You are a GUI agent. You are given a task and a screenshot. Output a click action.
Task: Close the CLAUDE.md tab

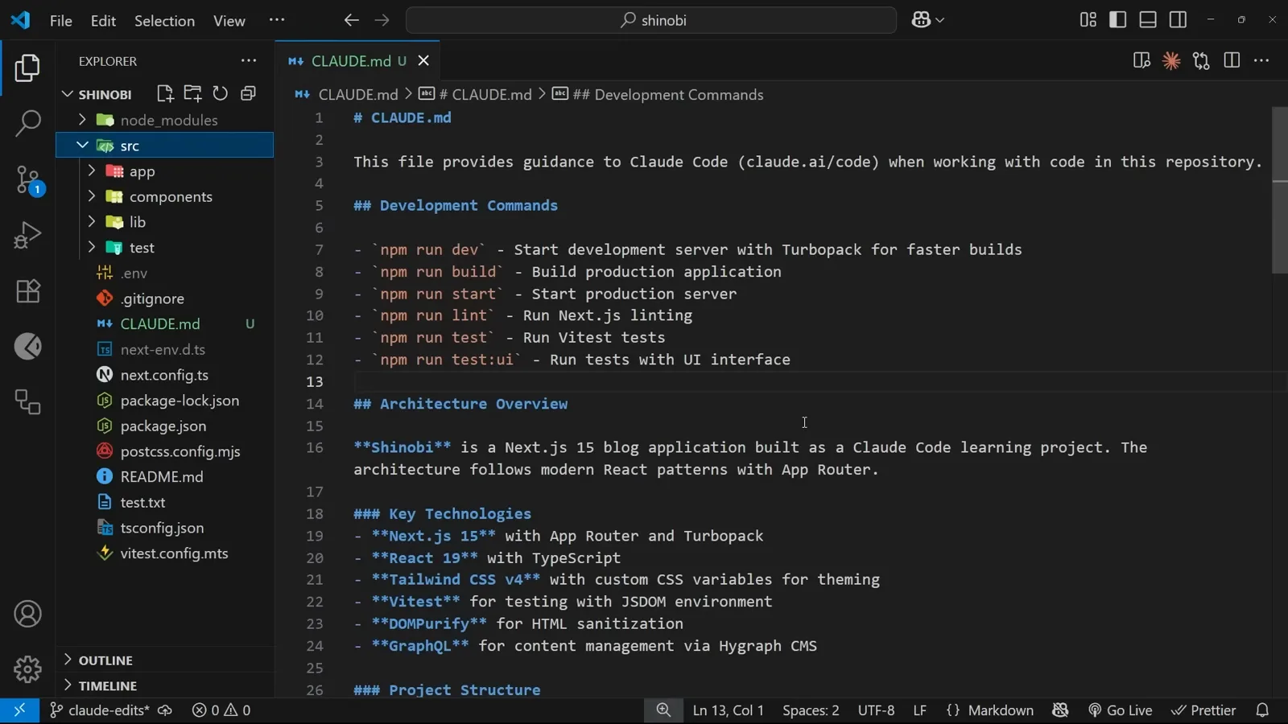423,61
